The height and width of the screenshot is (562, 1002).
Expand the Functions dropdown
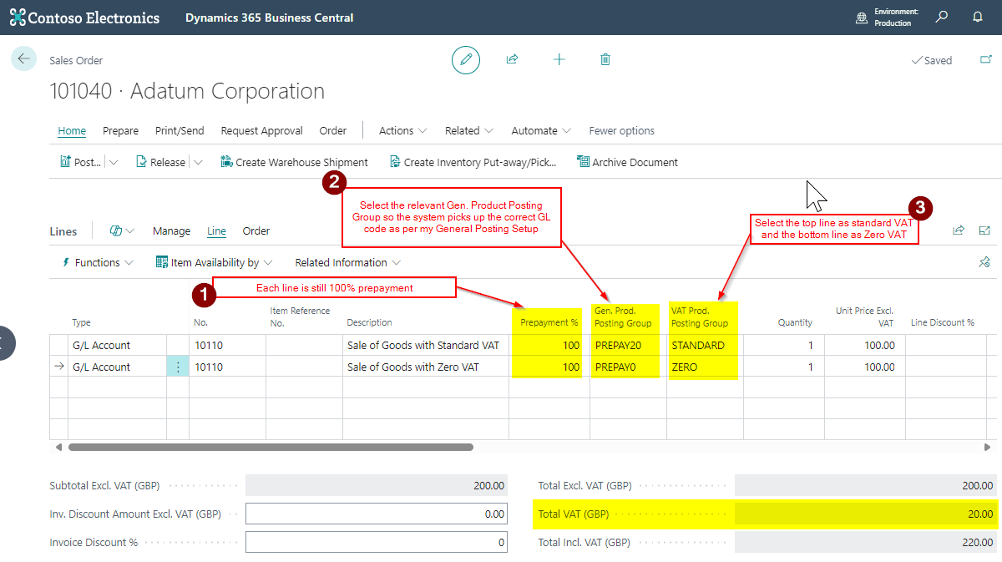pos(98,262)
